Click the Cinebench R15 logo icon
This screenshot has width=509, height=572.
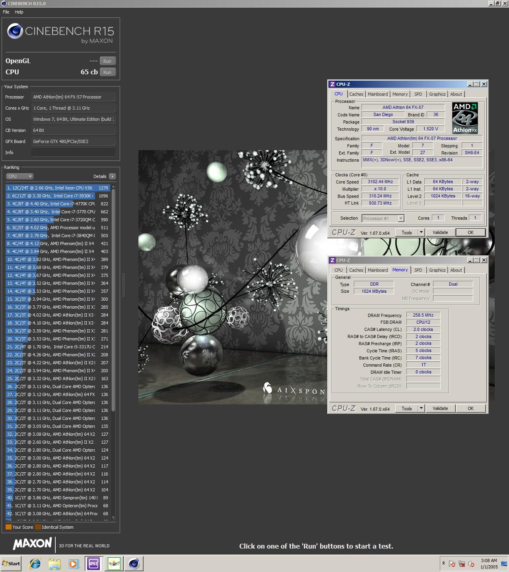15,31
